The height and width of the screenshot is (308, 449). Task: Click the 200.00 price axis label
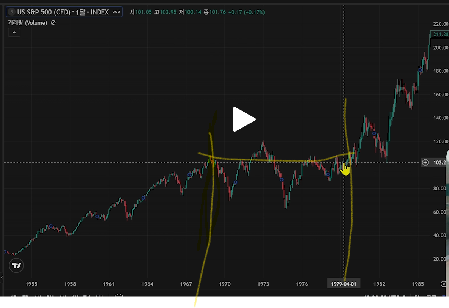[441, 47]
